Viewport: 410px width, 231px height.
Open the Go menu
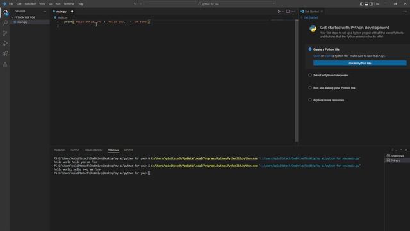point(51,4)
